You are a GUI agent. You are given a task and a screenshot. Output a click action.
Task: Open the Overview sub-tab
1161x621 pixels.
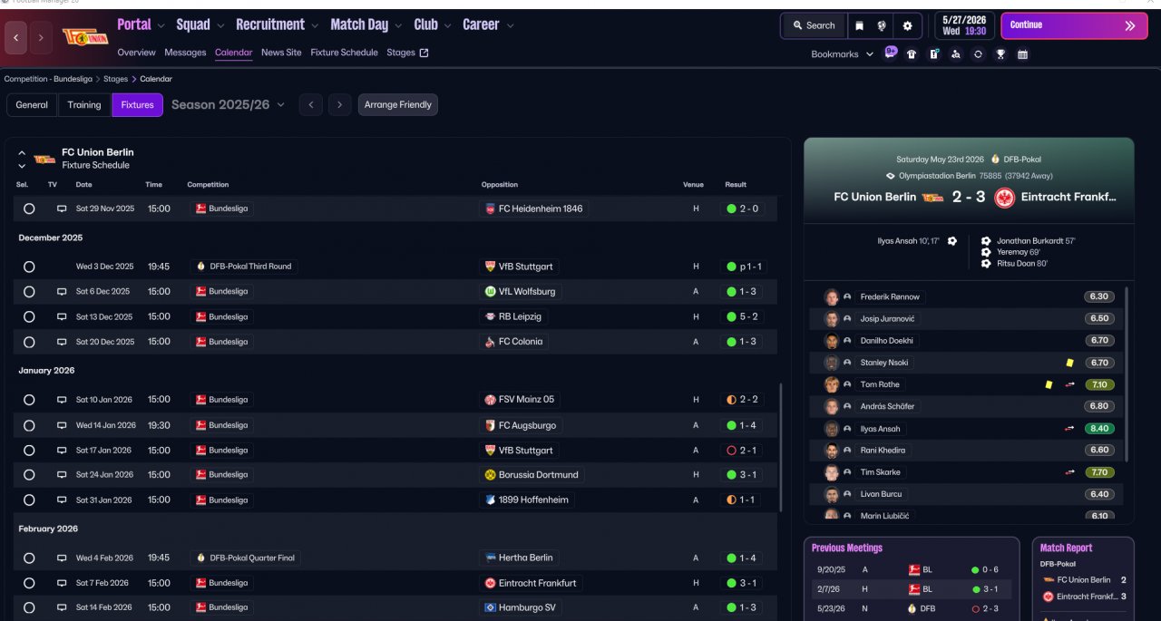point(136,53)
